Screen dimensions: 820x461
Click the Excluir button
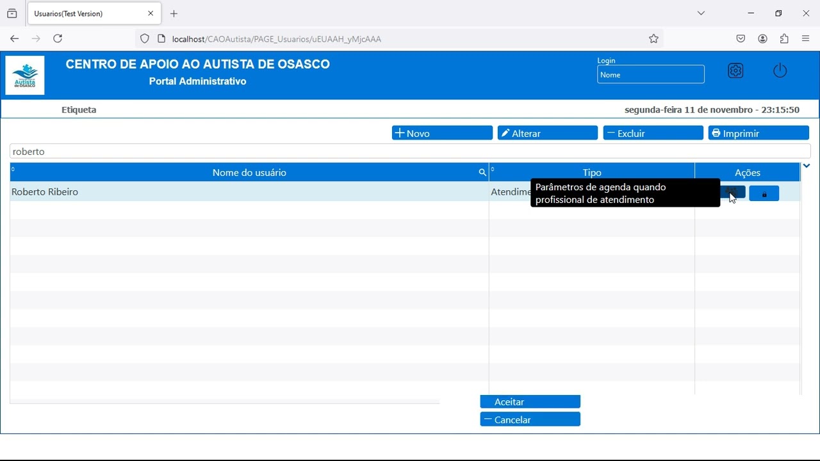point(653,133)
